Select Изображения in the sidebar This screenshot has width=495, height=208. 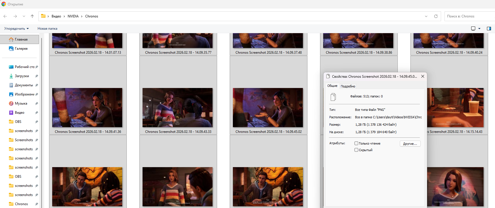pos(22,94)
